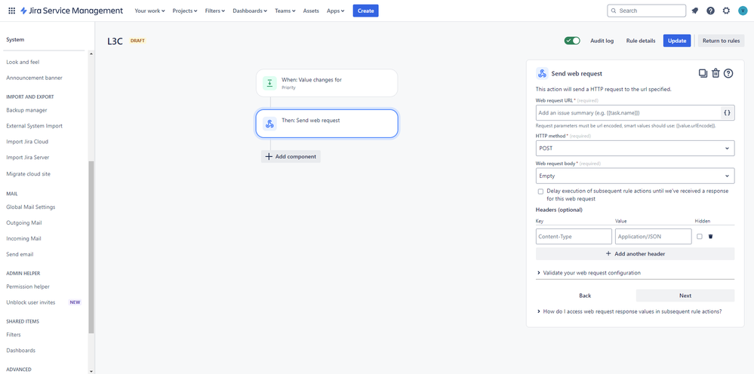
Task: Open the notifications icon
Action: (695, 11)
